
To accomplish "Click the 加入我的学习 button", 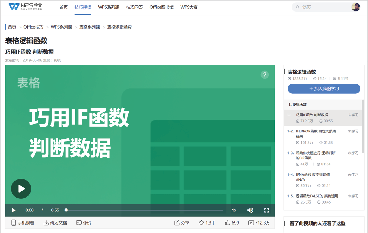I will tap(324, 89).
